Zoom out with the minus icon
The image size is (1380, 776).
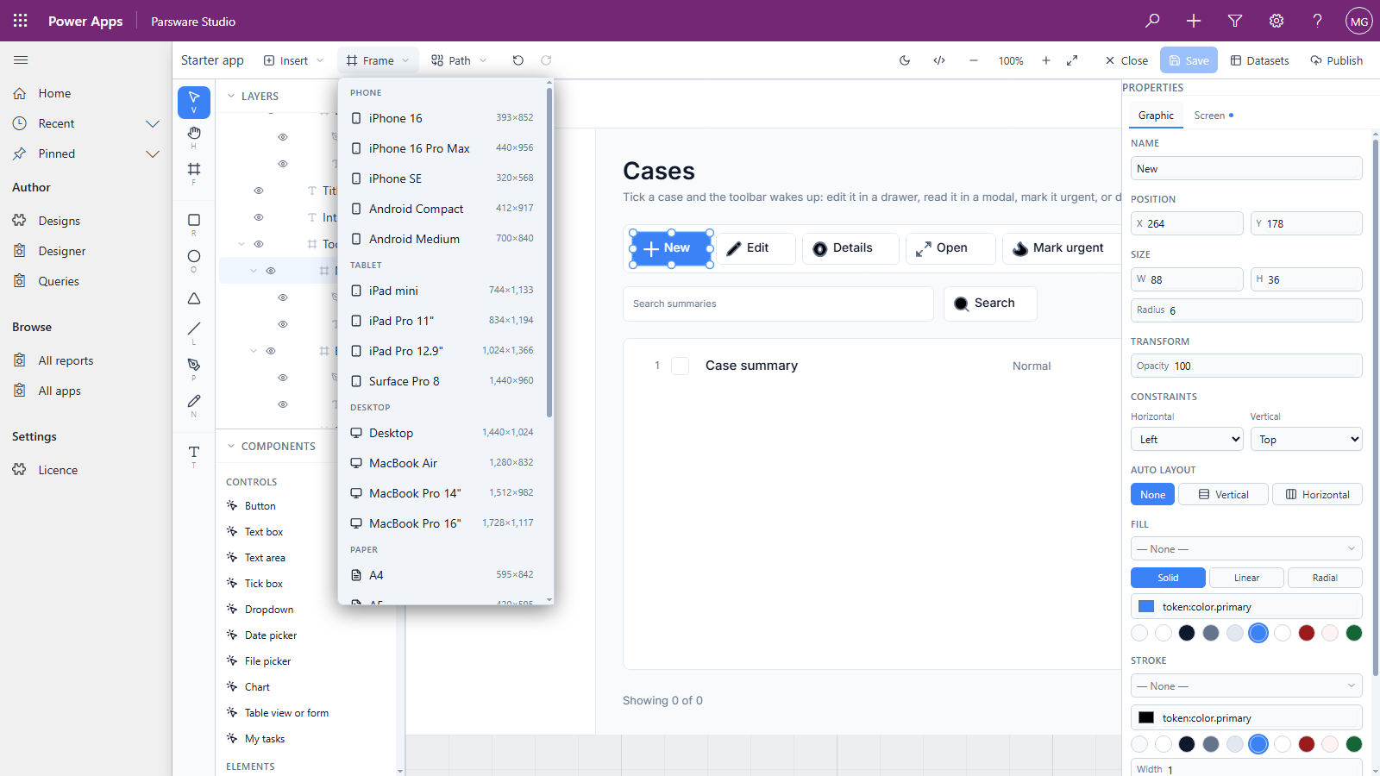click(x=974, y=60)
